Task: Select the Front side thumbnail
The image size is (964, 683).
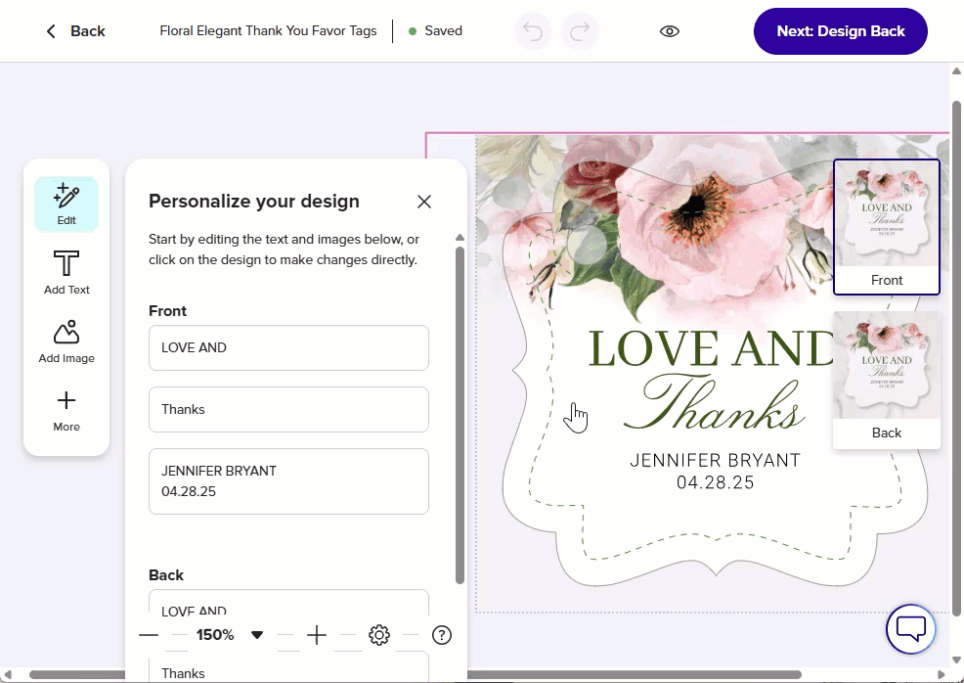Action: [x=886, y=226]
